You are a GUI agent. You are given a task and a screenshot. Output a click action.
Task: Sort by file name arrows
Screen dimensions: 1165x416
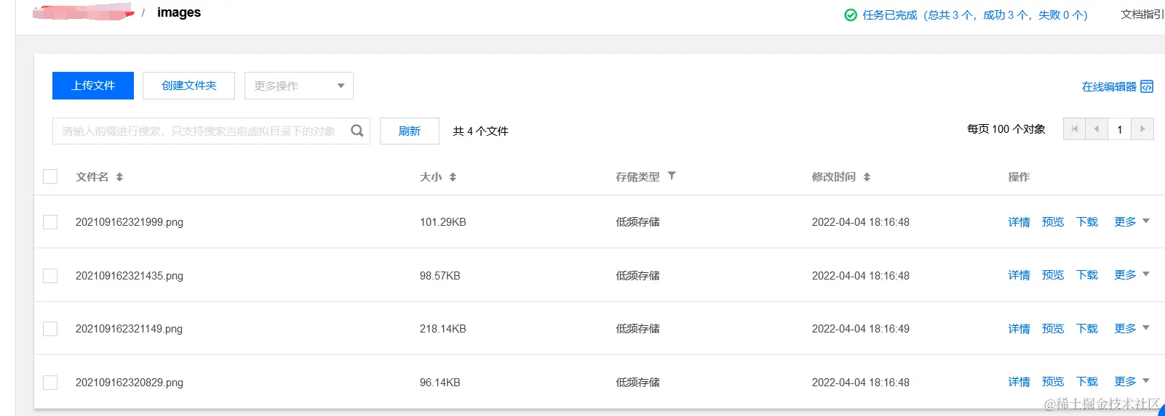(x=119, y=177)
